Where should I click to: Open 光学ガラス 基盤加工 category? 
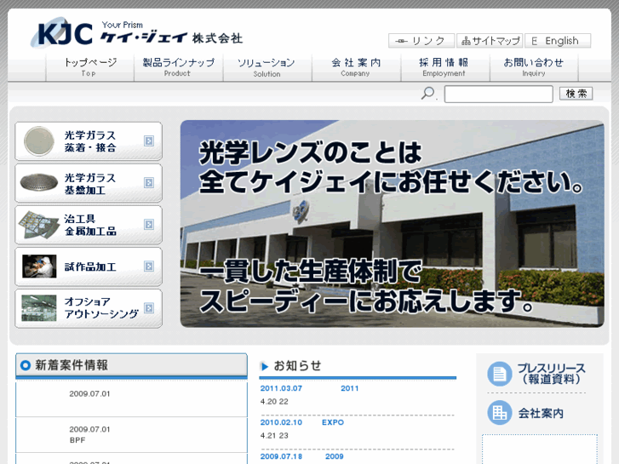pos(89,183)
